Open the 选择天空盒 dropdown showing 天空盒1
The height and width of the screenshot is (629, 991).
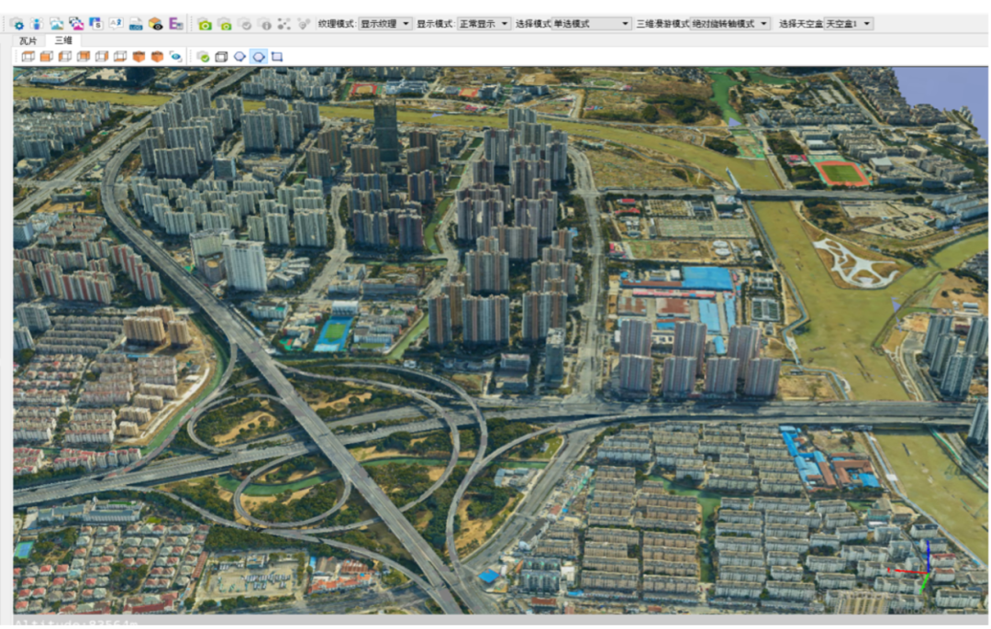[x=848, y=24]
